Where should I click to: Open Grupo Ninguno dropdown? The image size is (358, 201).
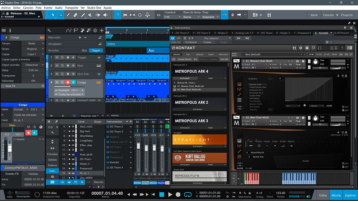point(33,49)
